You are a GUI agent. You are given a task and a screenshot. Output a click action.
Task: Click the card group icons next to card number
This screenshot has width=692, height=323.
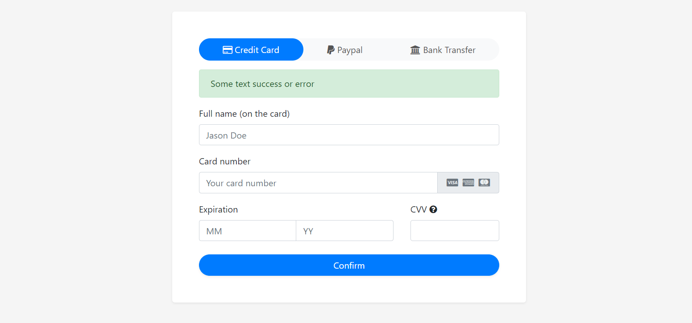[468, 183]
